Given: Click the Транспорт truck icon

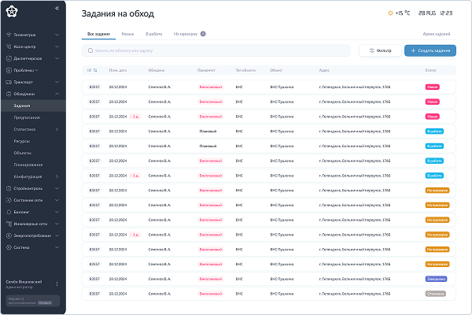Looking at the screenshot, I should pos(9,82).
